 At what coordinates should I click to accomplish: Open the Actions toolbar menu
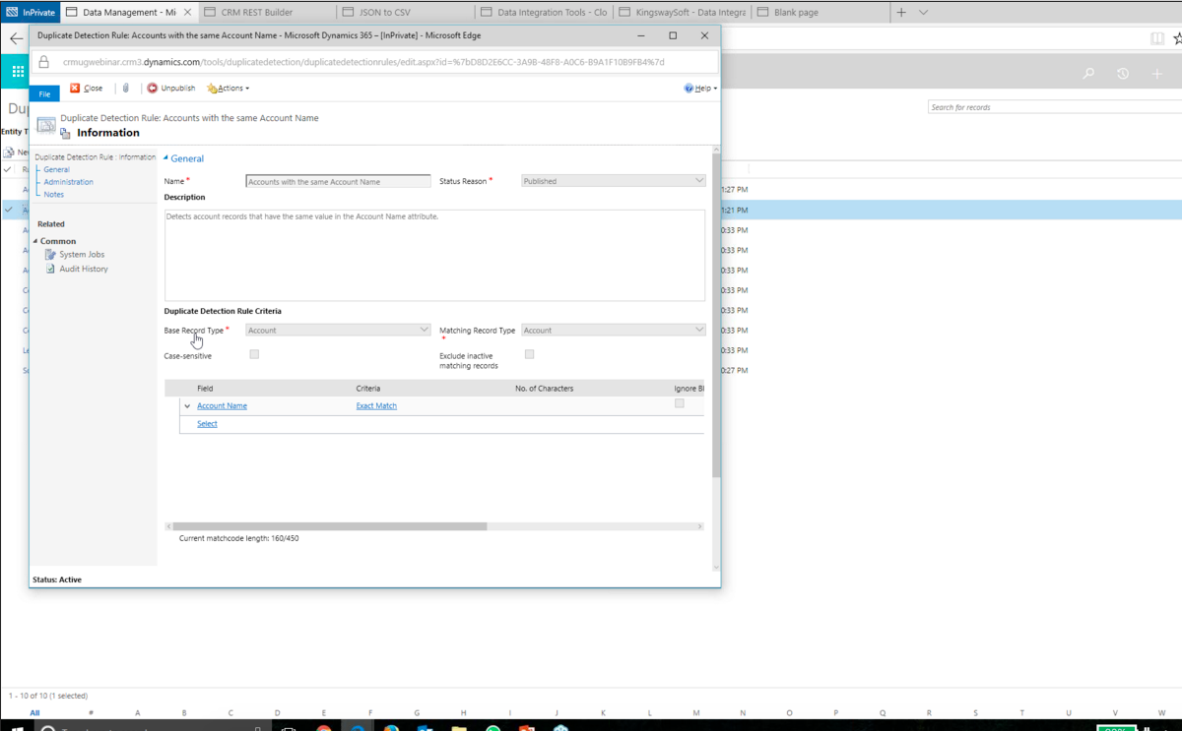[x=229, y=89]
